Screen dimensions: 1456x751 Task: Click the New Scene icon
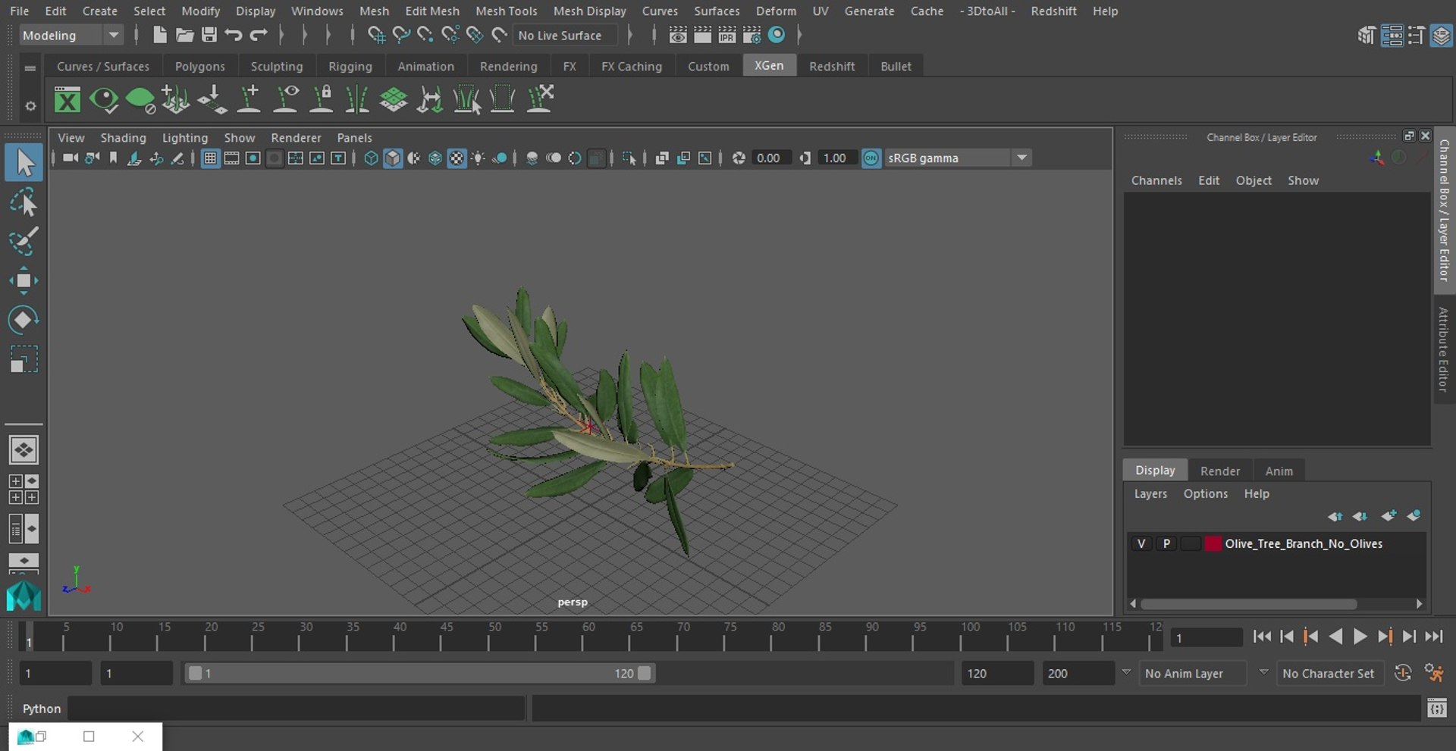(x=159, y=35)
